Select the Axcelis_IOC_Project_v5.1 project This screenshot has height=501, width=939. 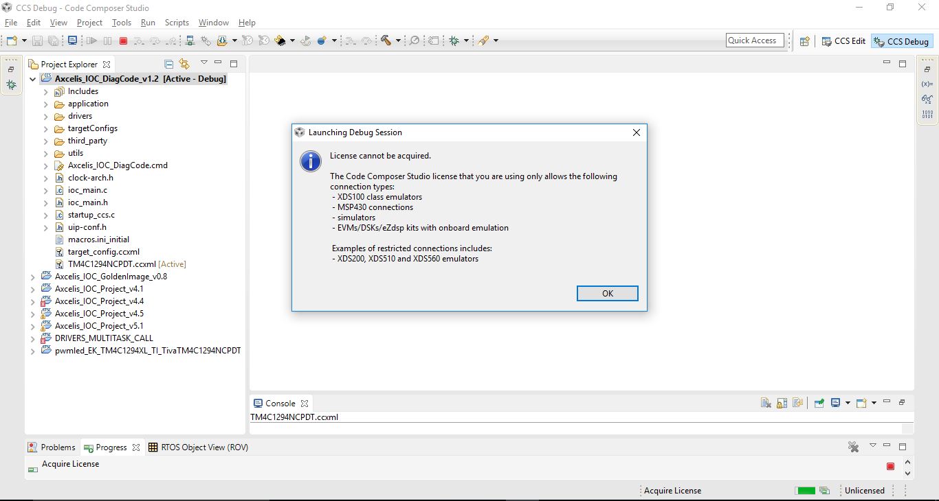[x=99, y=326]
